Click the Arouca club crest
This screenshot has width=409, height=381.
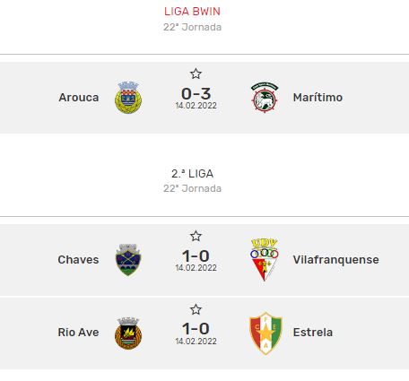[x=128, y=98]
